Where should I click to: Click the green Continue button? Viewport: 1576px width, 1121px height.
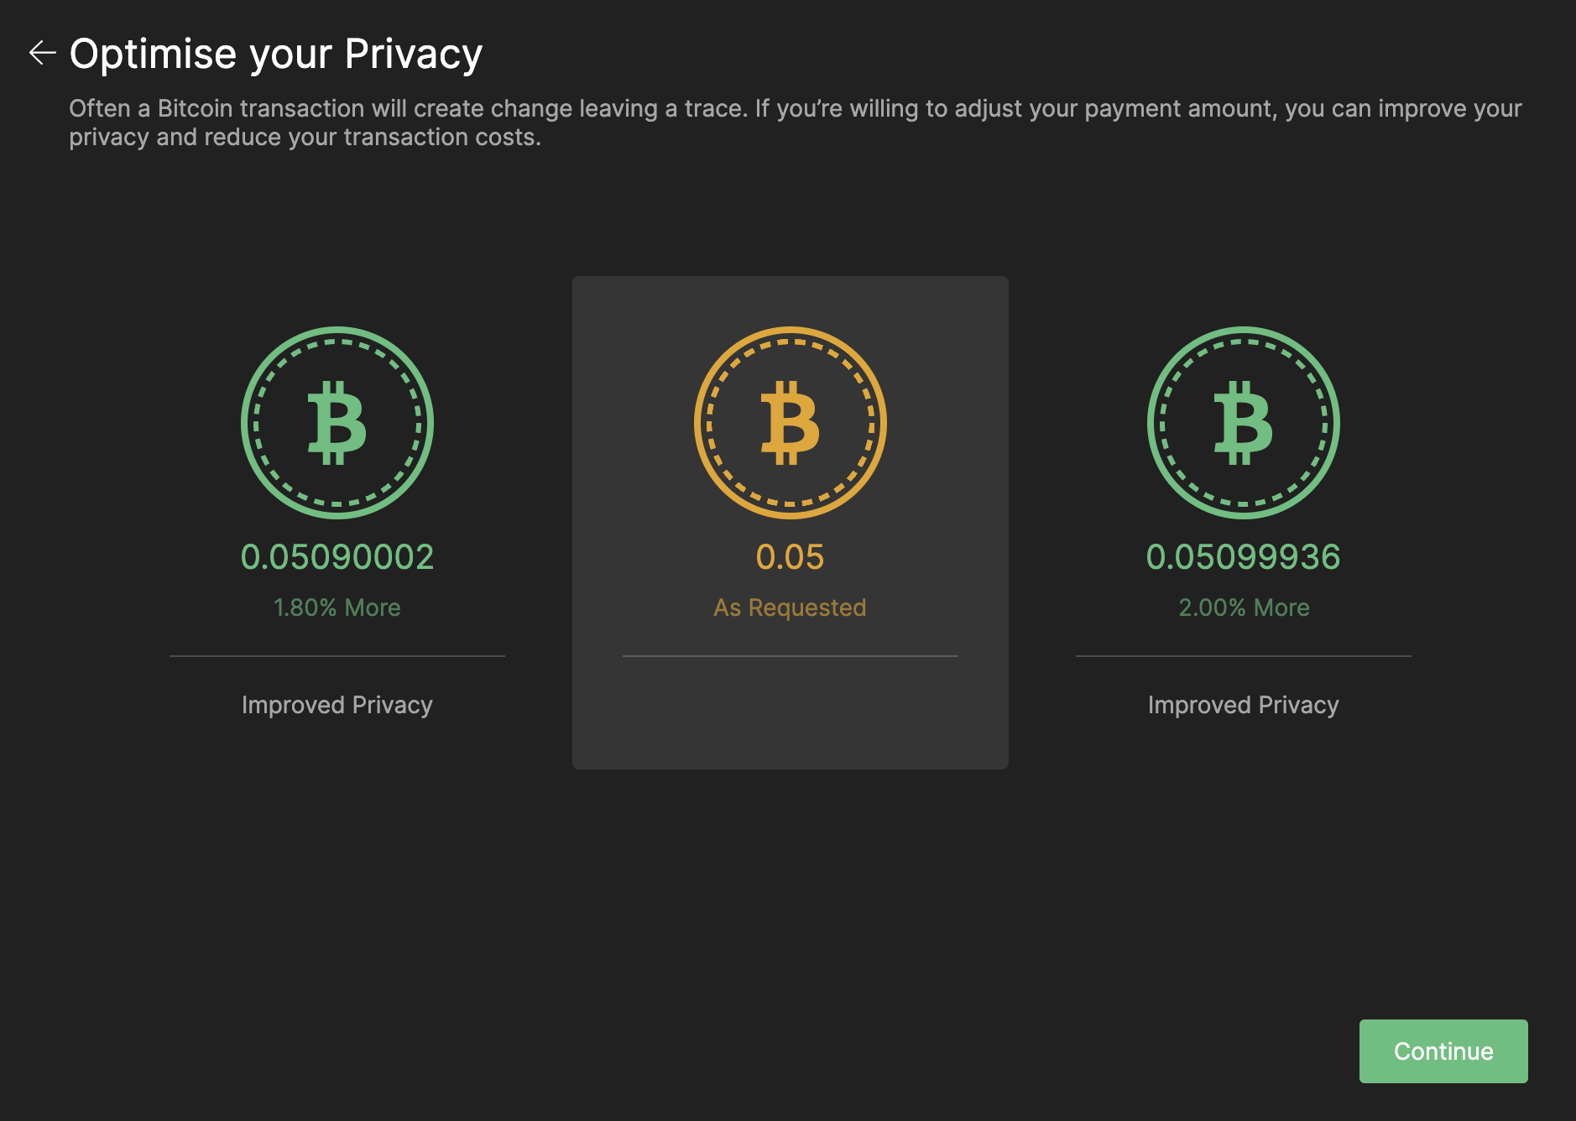[1443, 1051]
